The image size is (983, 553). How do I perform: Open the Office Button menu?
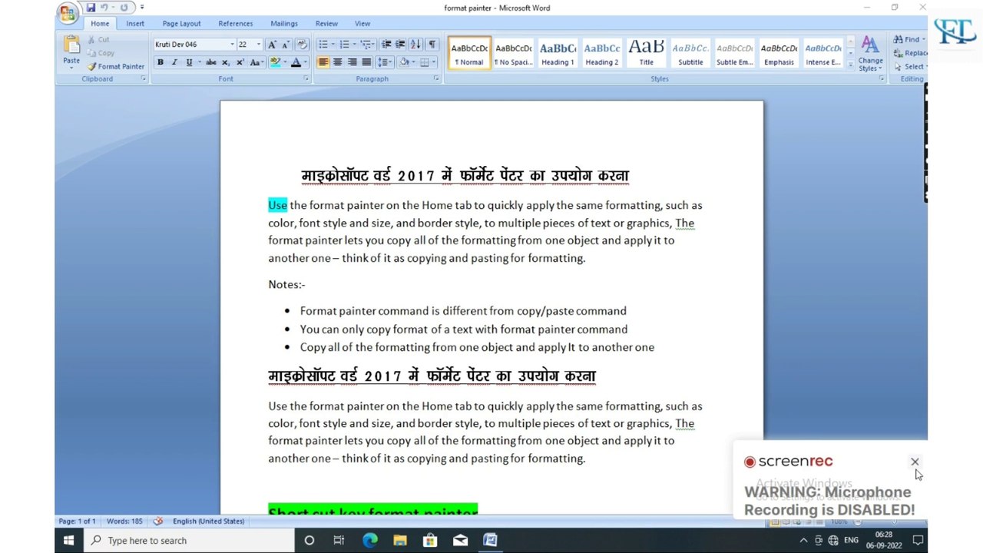(68, 12)
